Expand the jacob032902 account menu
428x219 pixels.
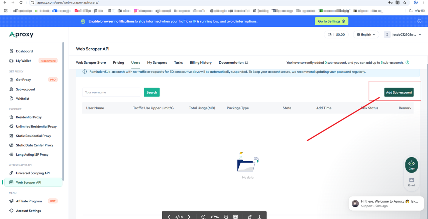click(x=403, y=34)
